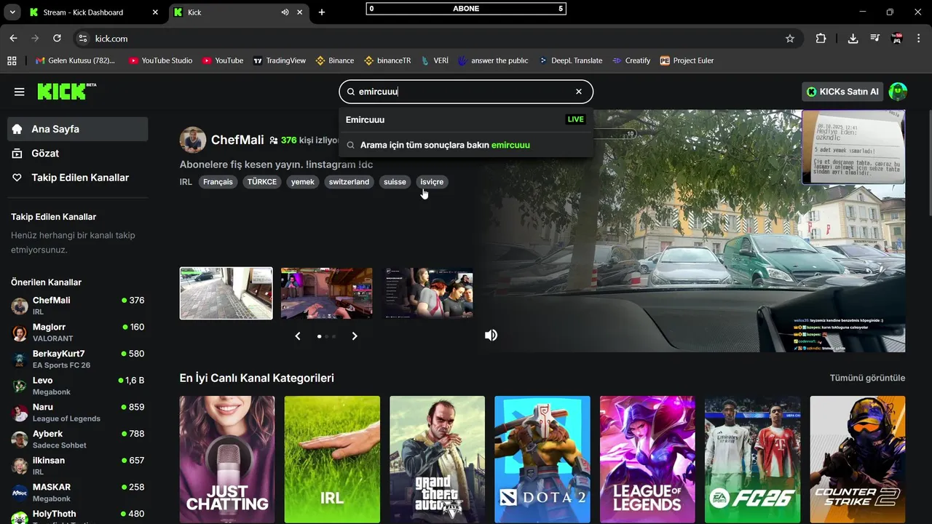
Task: Open the FC26 category card
Action: (x=752, y=459)
